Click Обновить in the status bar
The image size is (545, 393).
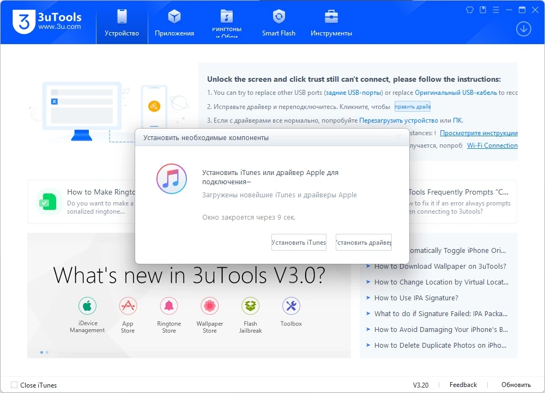(516, 385)
